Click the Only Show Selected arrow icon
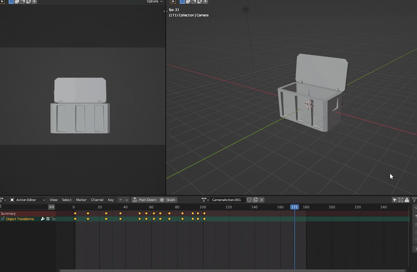417x272 pixels. (x=395, y=200)
